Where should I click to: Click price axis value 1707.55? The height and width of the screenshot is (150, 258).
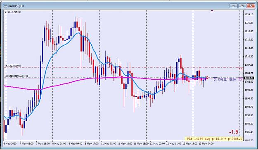click(249, 65)
